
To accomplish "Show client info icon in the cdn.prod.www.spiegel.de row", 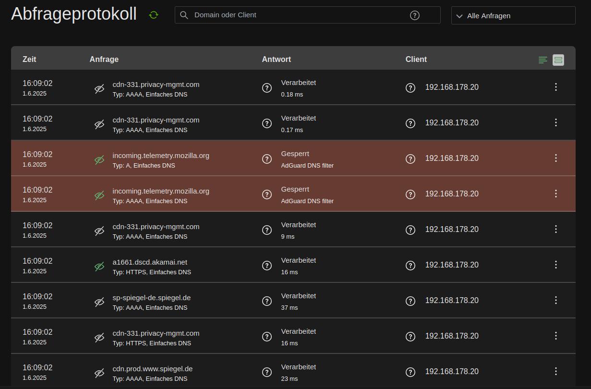I will pos(410,372).
